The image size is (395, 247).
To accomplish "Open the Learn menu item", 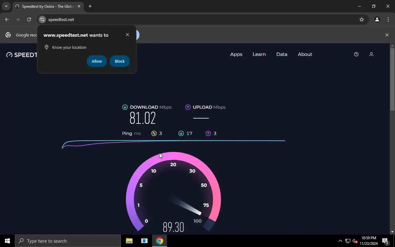I will 259,54.
